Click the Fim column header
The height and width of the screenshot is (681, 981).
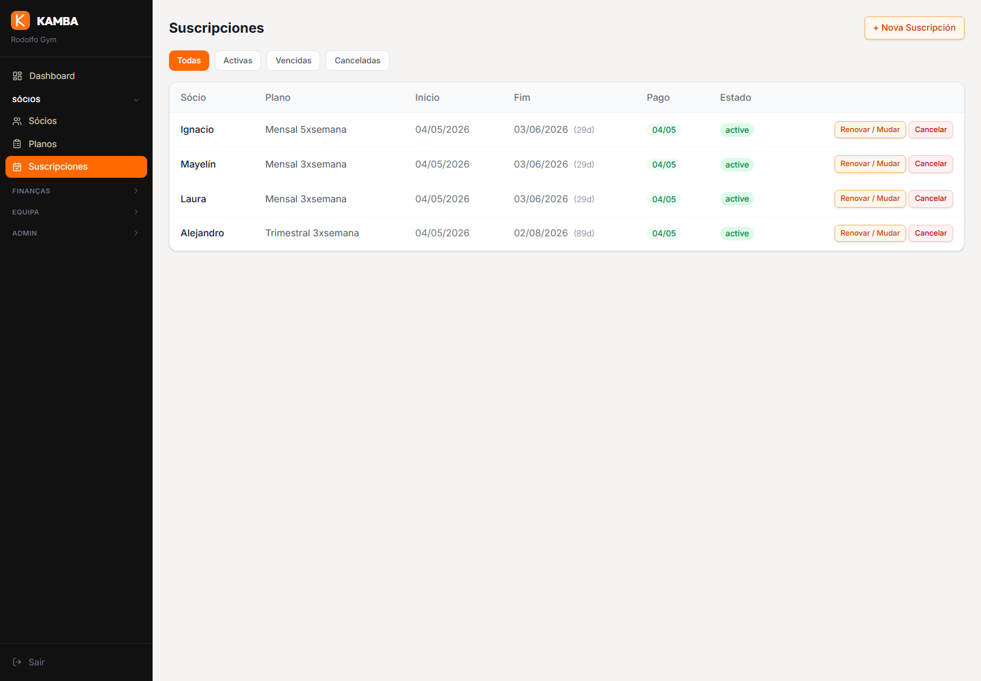522,98
